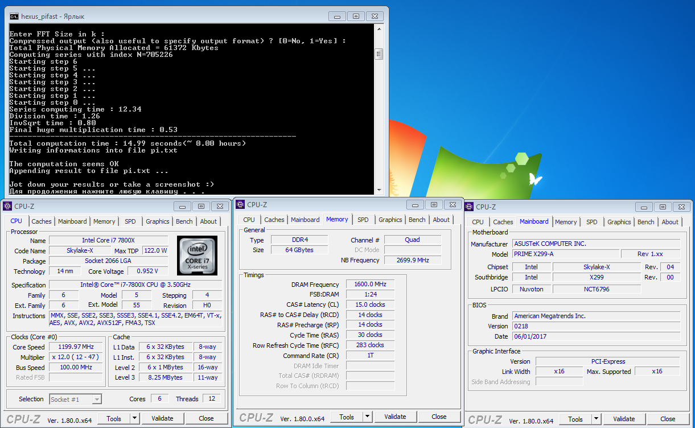This screenshot has height=428, width=695.
Task: Click the Core Speed 1199.97 MHz value
Action: 76,347
